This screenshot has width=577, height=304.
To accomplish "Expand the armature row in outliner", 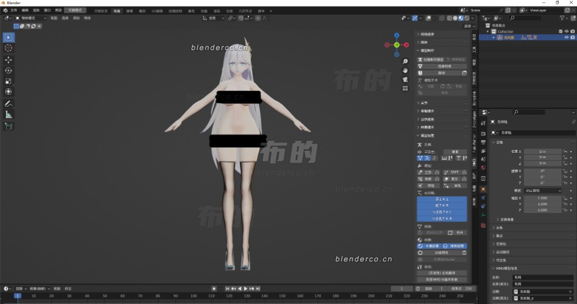I will tap(494, 37).
